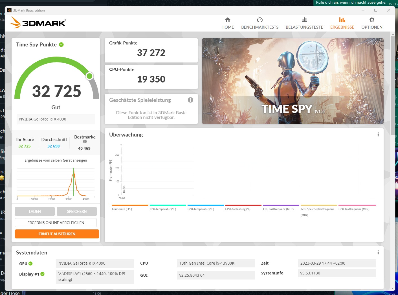Click the vertical scrollbar thumb
Viewport: 398px width, 295px height.
tap(393, 86)
